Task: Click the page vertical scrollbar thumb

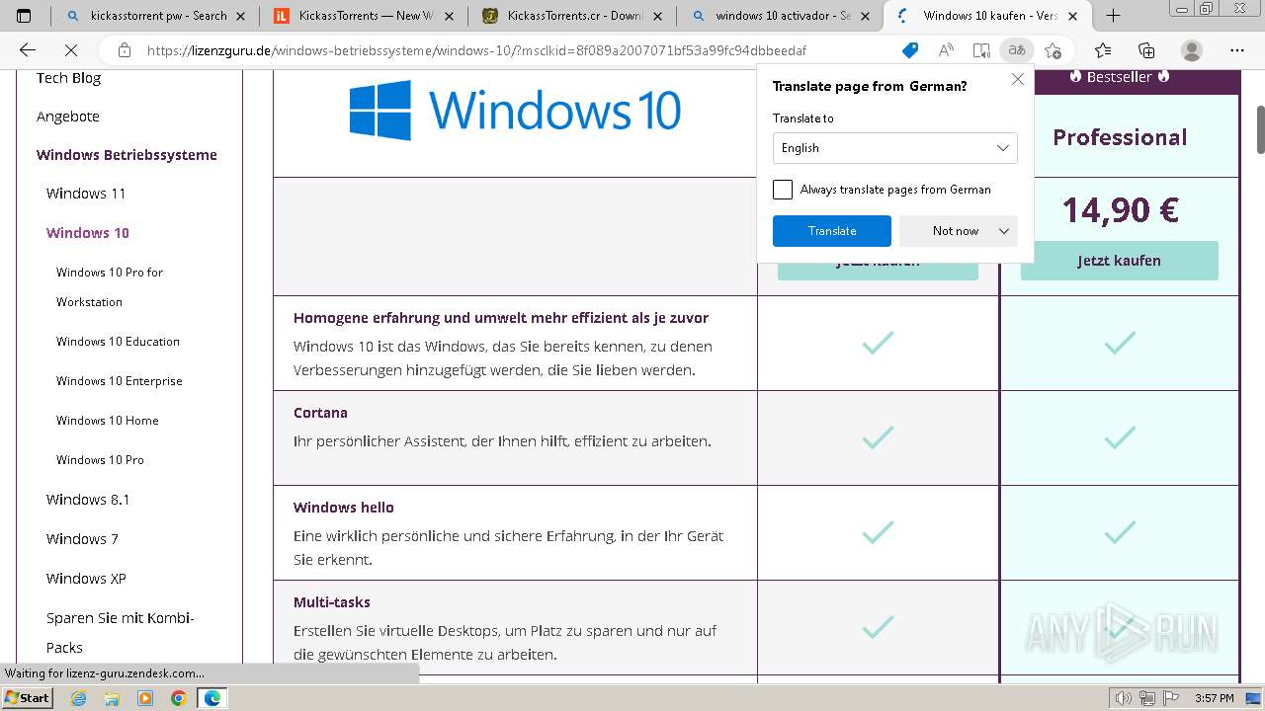Action: coord(1260,128)
